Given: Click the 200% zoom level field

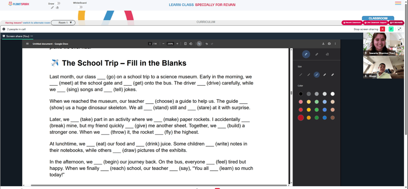Looking at the screenshot, I should click(x=170, y=44).
